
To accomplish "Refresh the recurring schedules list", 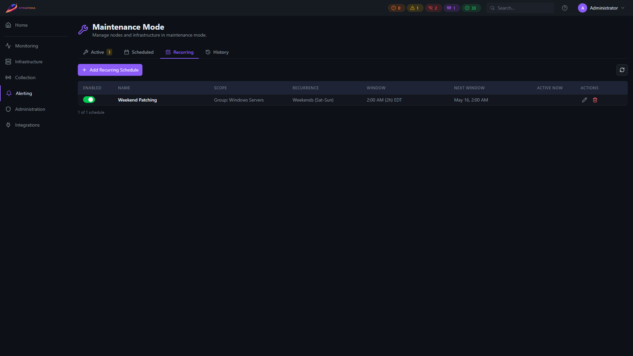I will click(622, 70).
